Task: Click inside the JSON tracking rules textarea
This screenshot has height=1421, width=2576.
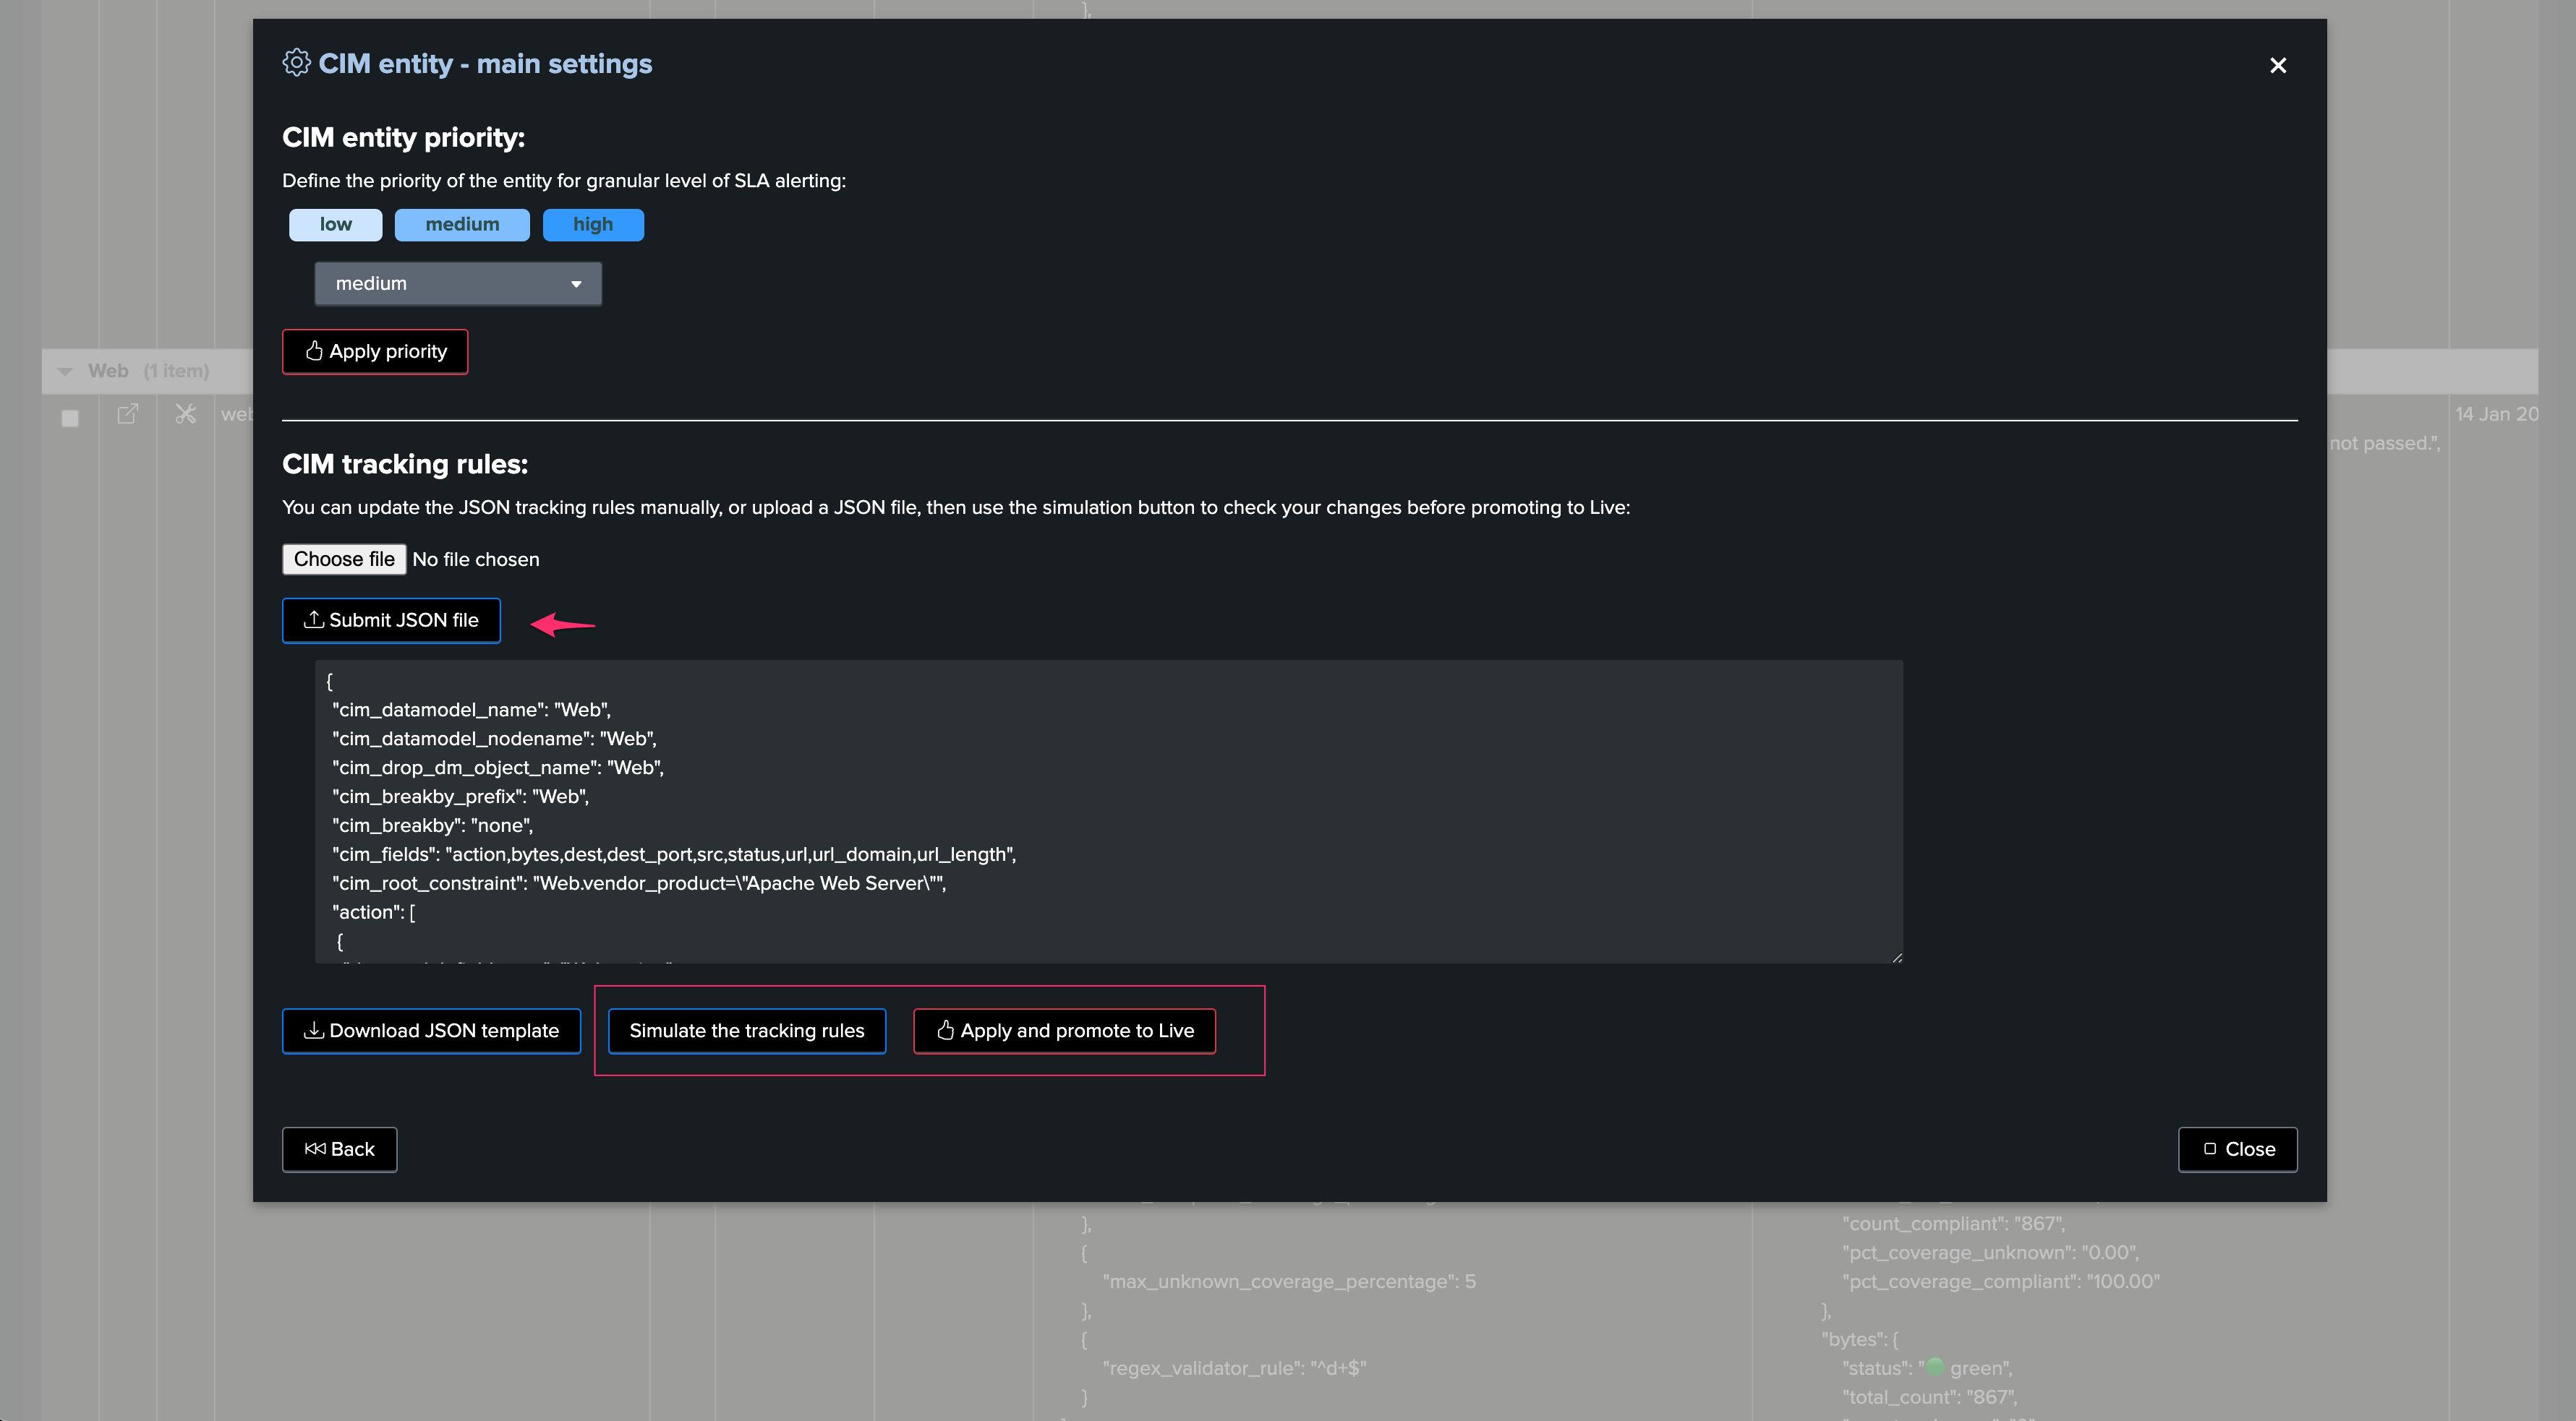Action: [x=1109, y=812]
